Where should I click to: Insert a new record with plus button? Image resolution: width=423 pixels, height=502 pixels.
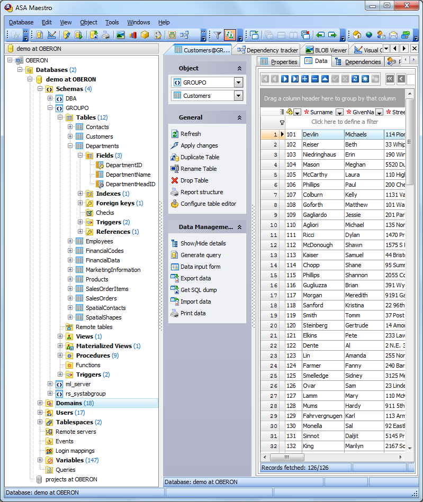[305, 79]
